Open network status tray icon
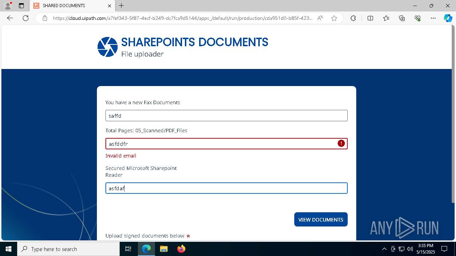Image resolution: width=456 pixels, height=256 pixels. coord(401,249)
